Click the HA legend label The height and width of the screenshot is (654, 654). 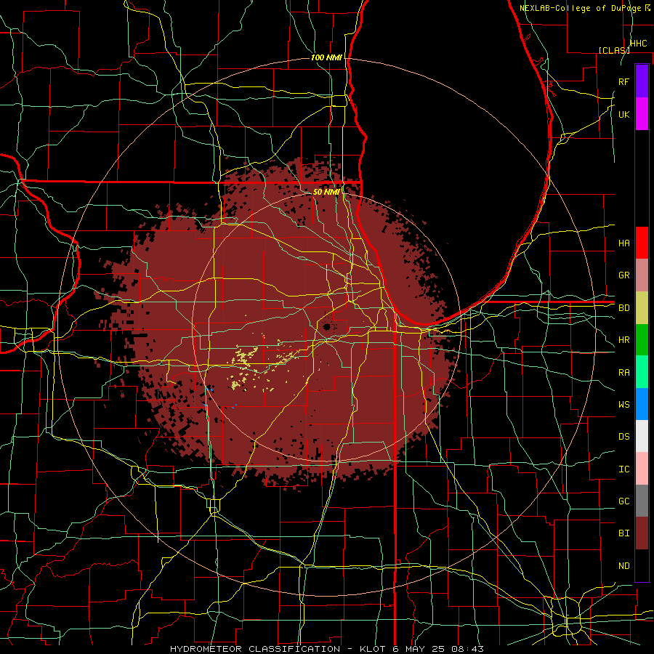tap(623, 243)
